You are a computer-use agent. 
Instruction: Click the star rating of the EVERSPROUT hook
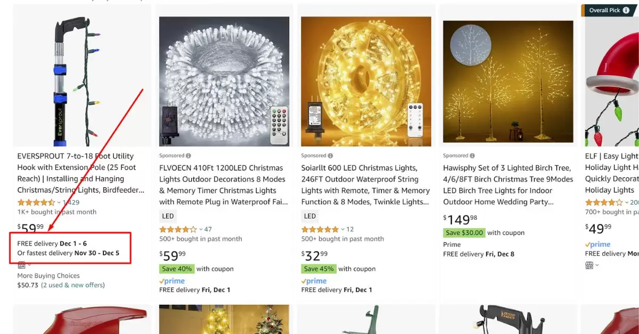pyautogui.click(x=36, y=202)
